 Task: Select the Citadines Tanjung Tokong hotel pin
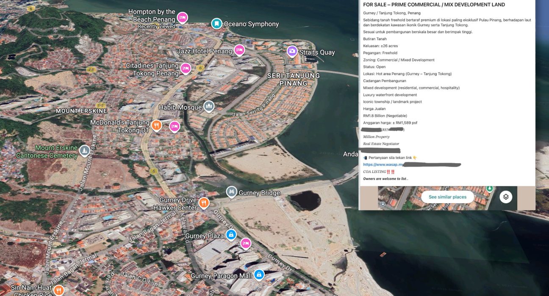(x=186, y=69)
